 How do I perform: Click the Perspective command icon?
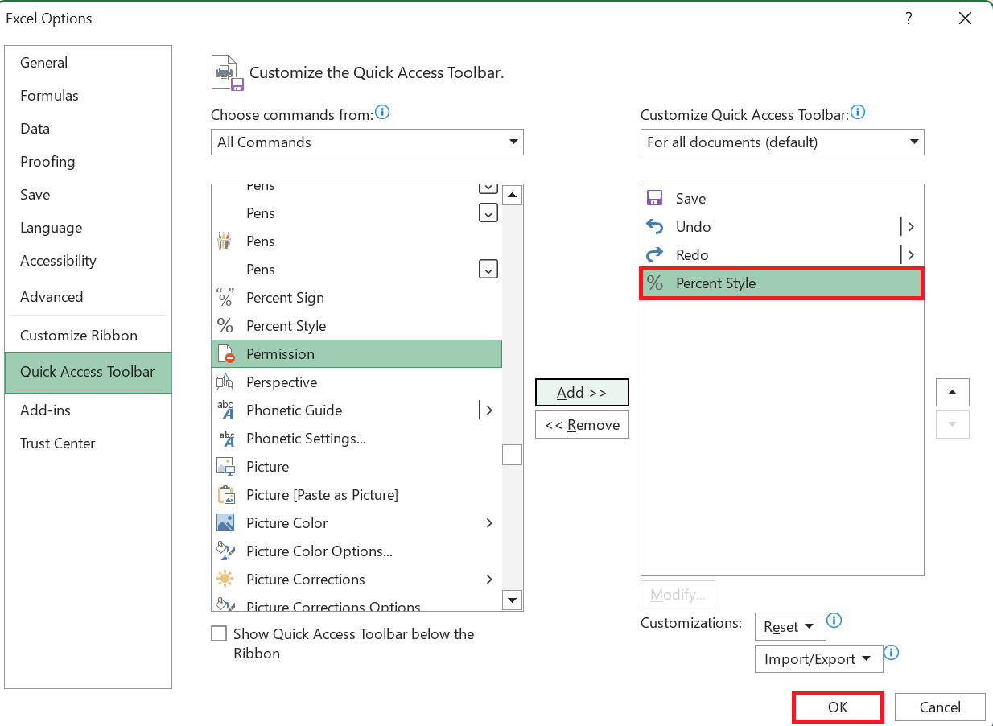coord(225,382)
